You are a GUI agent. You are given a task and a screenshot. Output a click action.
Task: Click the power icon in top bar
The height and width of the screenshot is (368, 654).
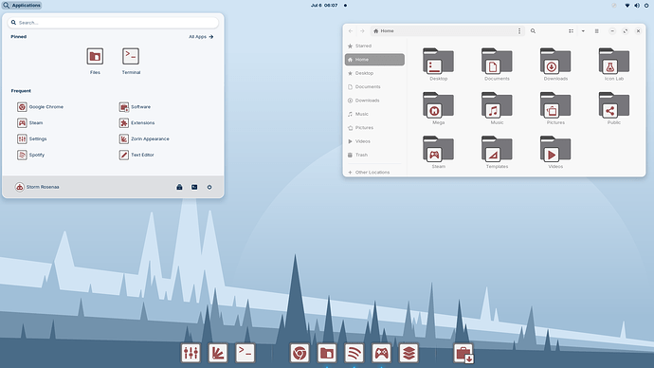click(646, 6)
